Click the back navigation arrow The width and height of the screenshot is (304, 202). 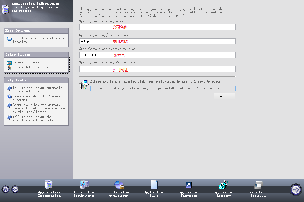tap(15, 189)
